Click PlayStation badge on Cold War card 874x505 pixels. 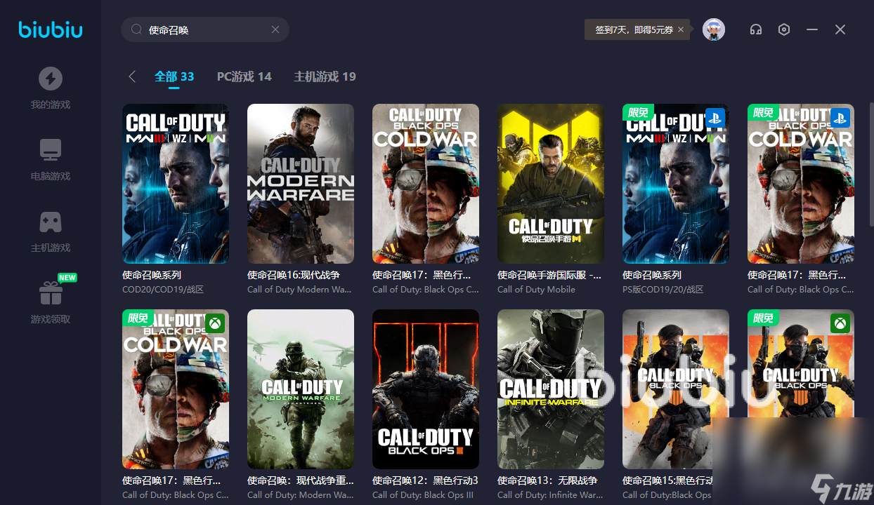click(840, 116)
